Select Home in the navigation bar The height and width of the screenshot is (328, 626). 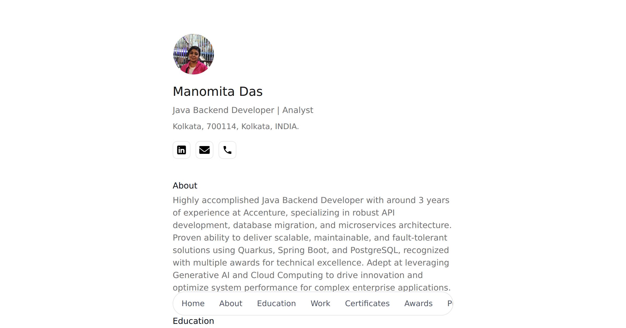193,303
